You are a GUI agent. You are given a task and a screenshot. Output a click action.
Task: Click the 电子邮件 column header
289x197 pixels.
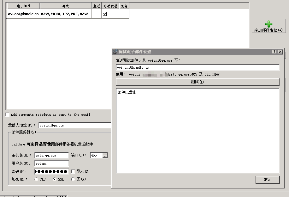24,6
